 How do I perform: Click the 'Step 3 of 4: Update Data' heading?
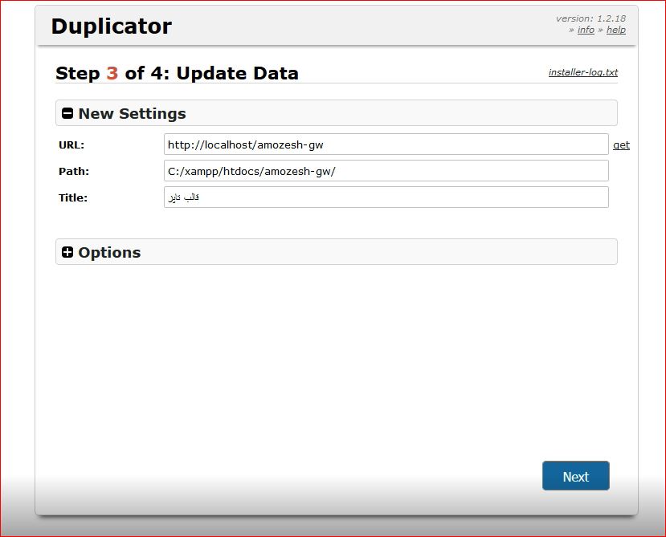click(177, 73)
